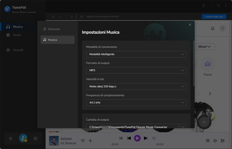Add track to playlist with plus icon
Screen dimensions: 232x149
click(x=90, y=141)
